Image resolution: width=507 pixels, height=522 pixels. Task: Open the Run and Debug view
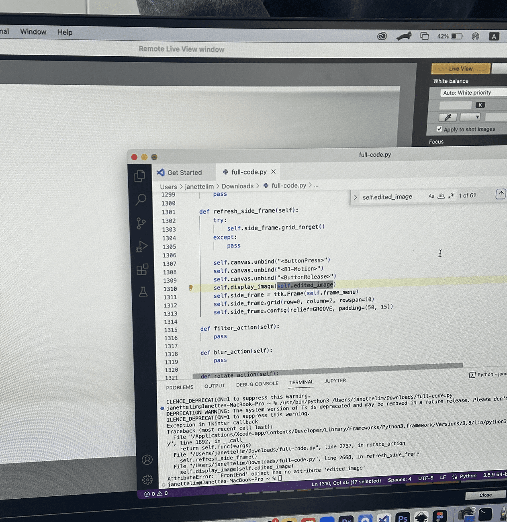click(142, 246)
